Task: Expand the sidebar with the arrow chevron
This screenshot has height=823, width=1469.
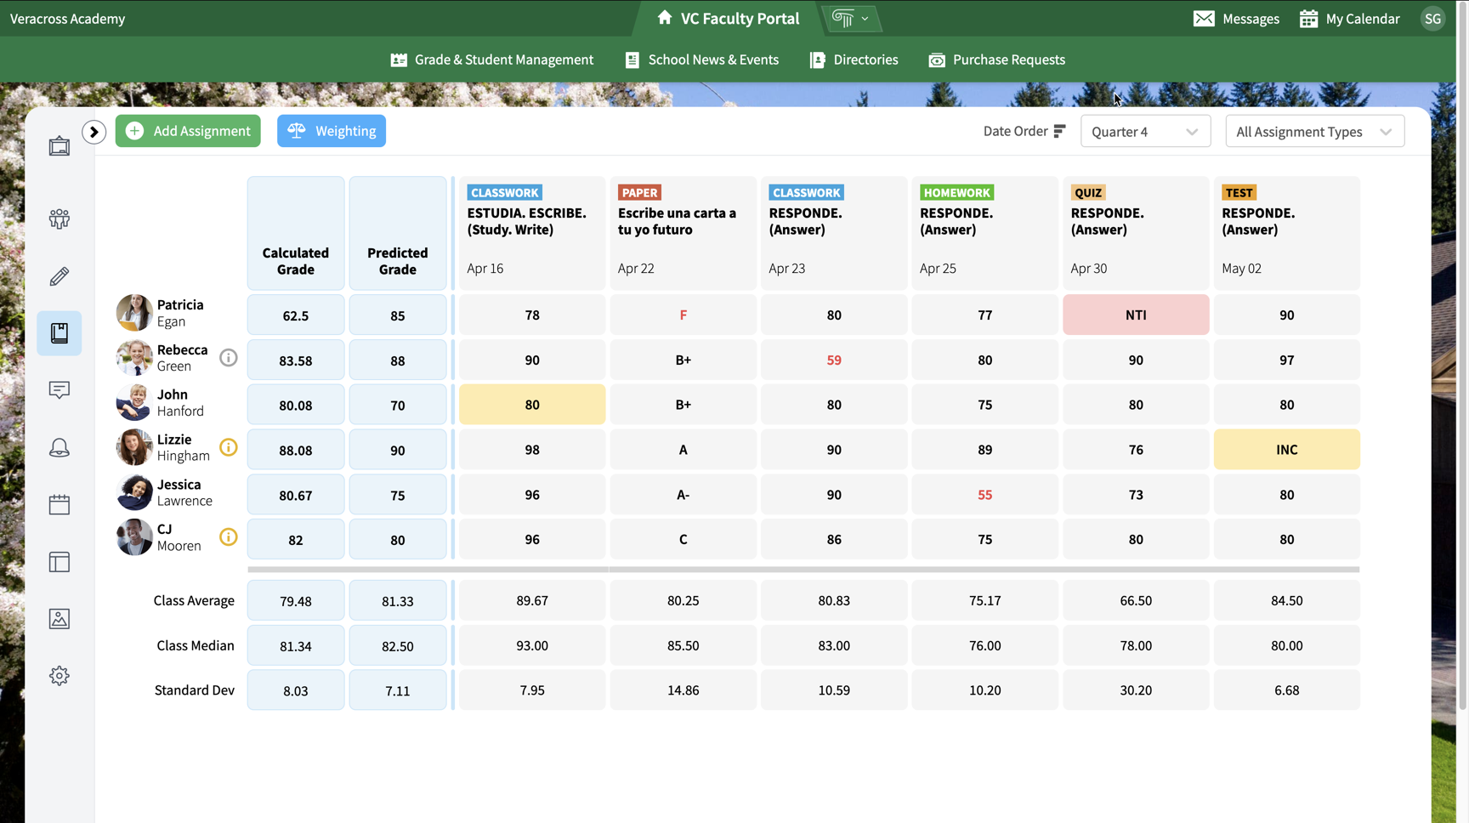Action: click(x=94, y=132)
